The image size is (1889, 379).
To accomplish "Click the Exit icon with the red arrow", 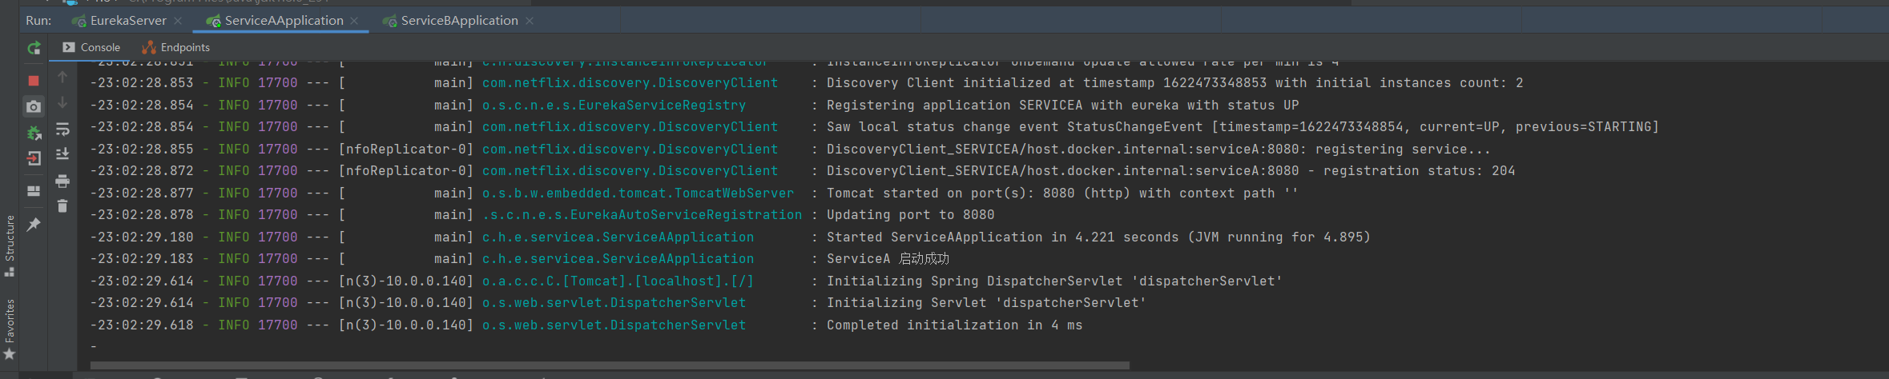I will (x=34, y=158).
